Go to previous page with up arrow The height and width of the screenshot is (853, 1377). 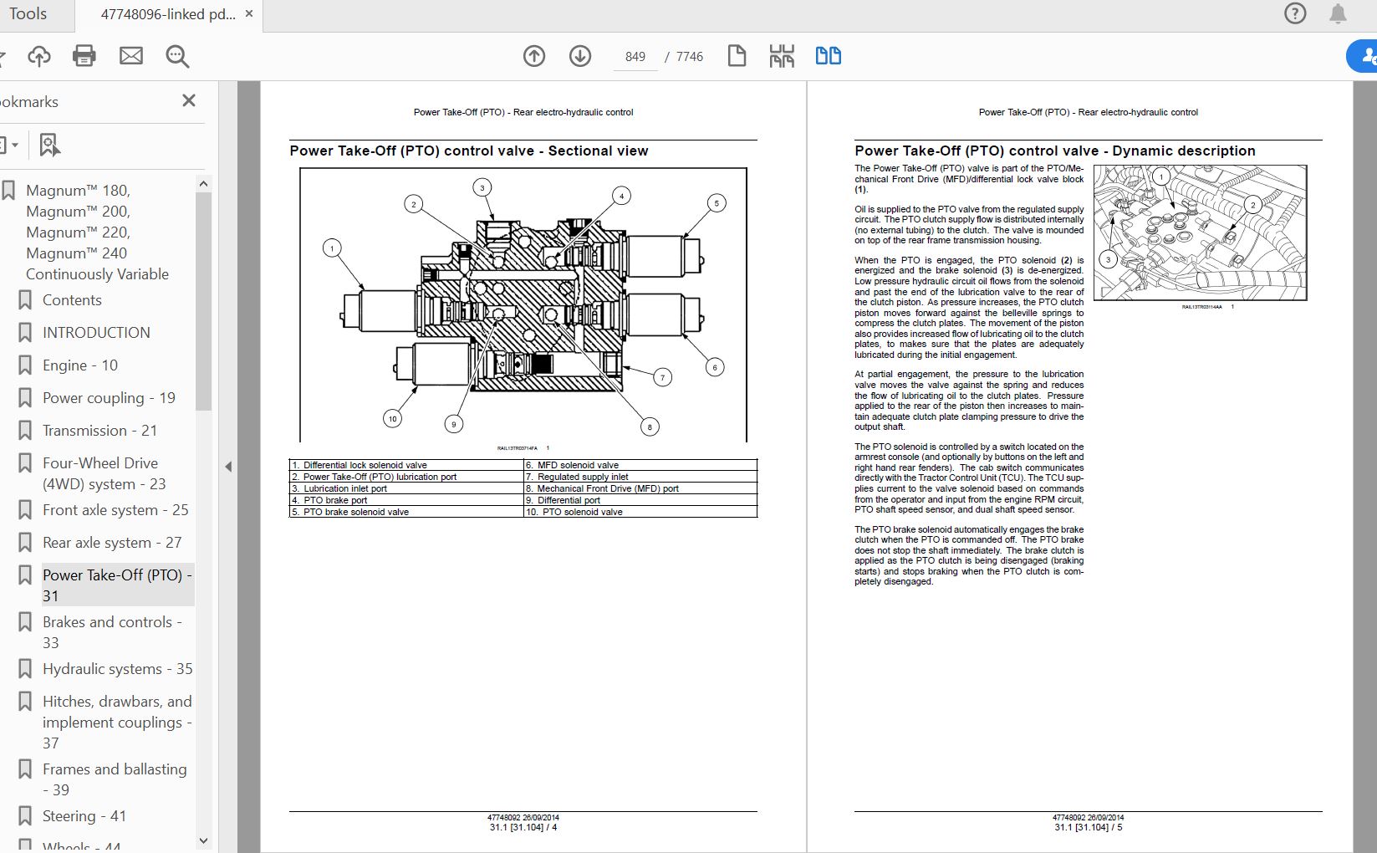coord(534,57)
